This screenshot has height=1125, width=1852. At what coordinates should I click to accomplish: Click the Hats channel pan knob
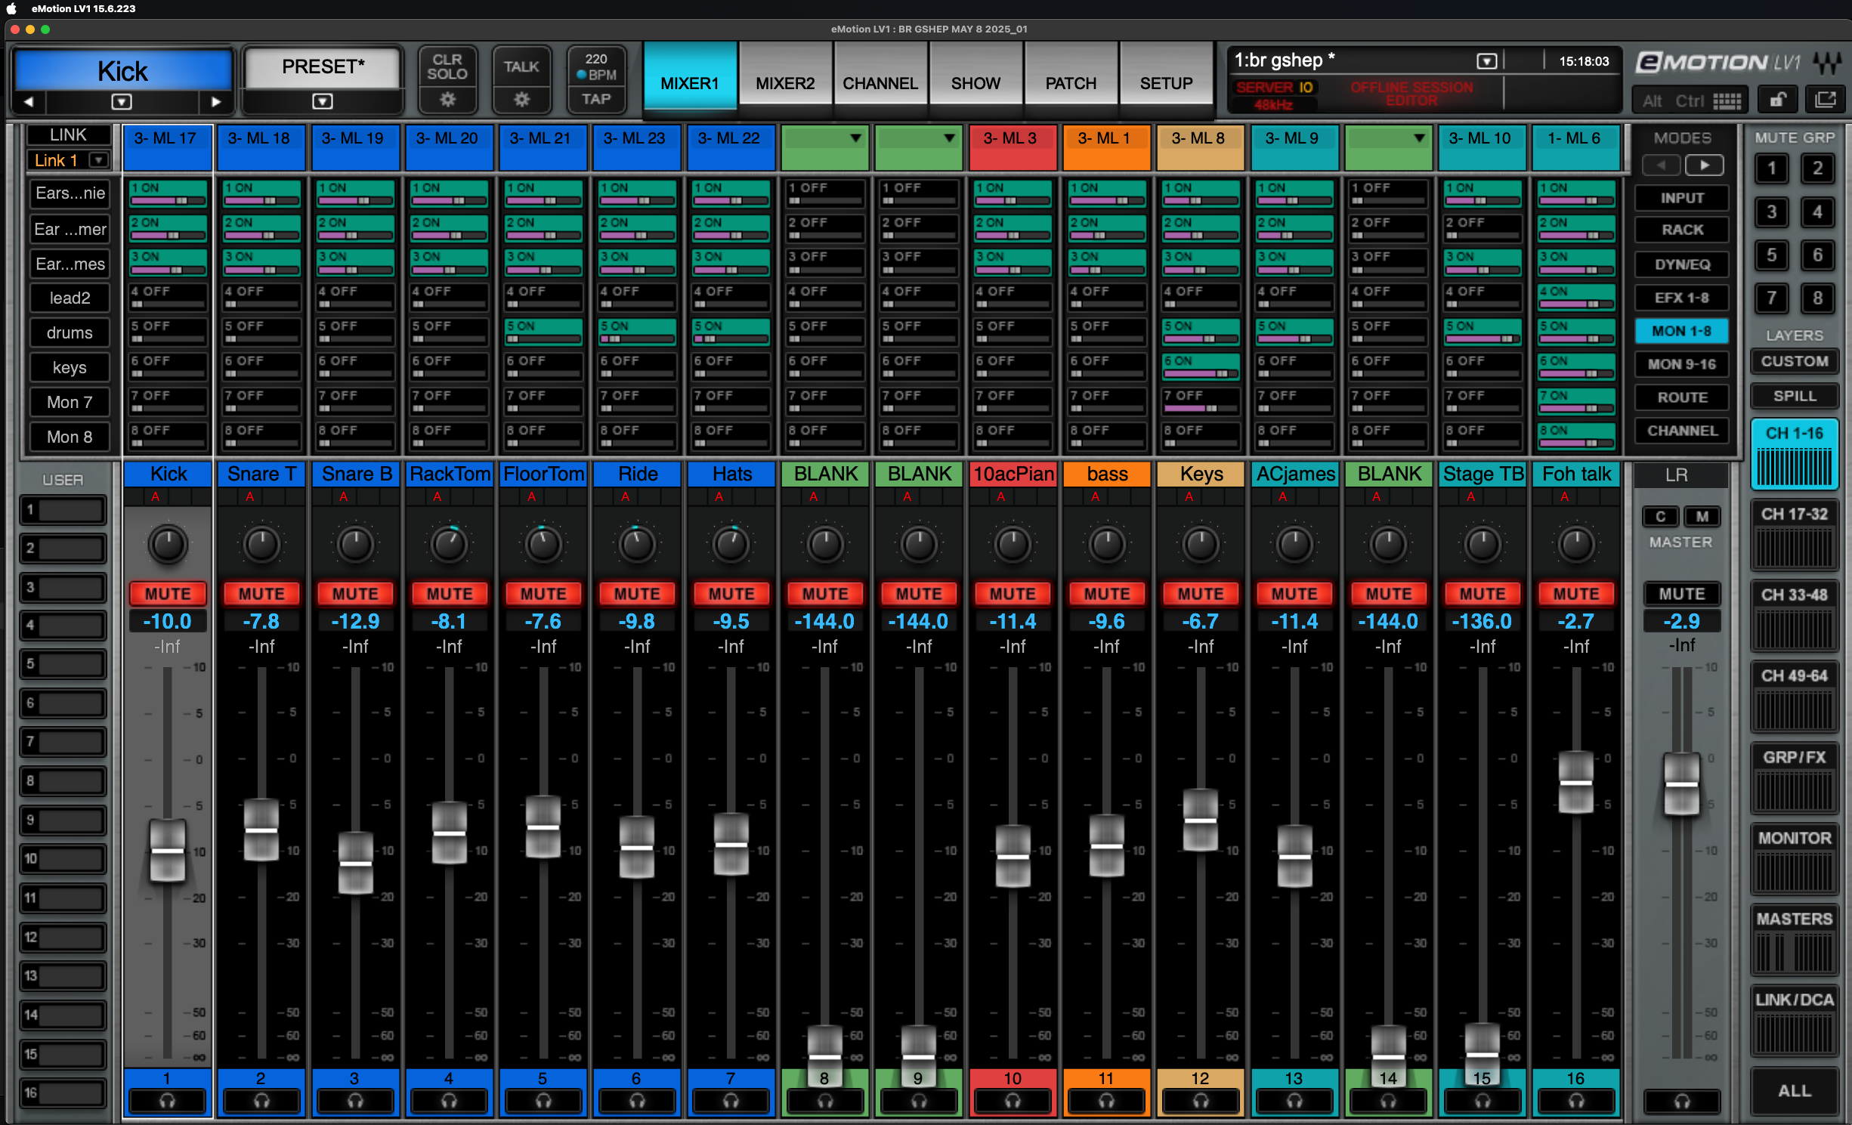click(x=731, y=544)
